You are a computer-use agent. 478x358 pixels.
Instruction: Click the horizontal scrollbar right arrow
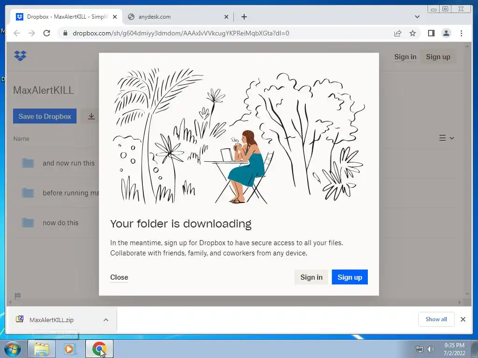(x=459, y=302)
